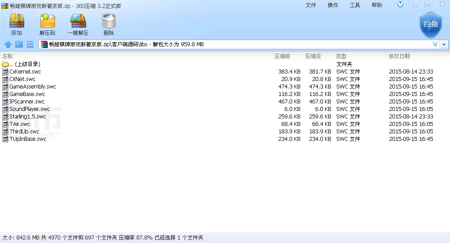
Task: Select the TAir.swc file icon
Action: tap(5, 124)
